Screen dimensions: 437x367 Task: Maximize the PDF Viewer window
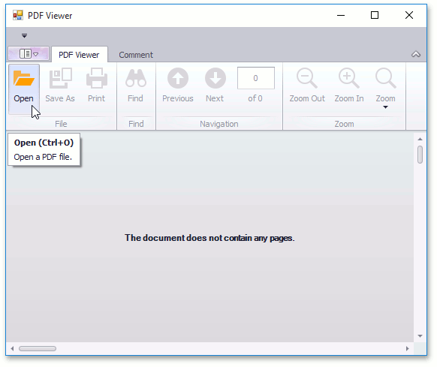click(375, 15)
